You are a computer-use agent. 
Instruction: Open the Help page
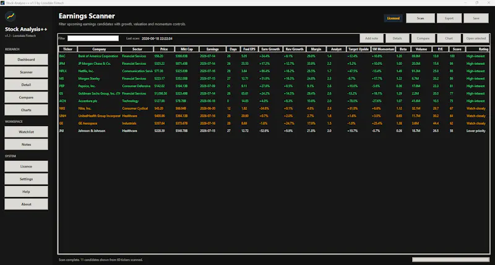pos(26,191)
